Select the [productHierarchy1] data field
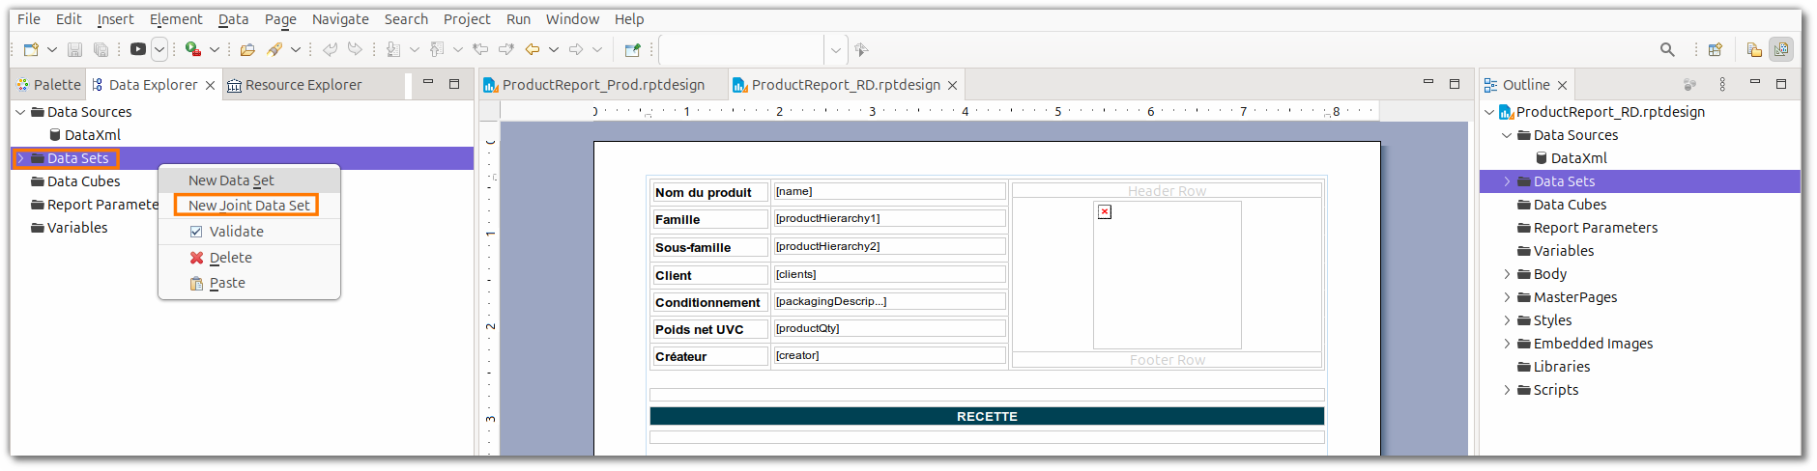1817x471 pixels. tap(888, 219)
